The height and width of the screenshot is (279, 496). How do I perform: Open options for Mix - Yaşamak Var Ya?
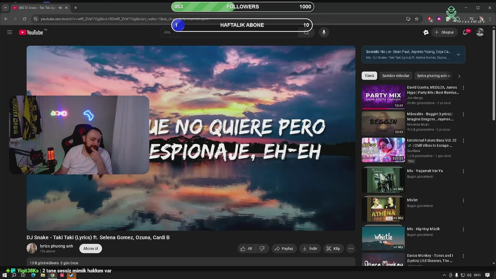coord(463,171)
